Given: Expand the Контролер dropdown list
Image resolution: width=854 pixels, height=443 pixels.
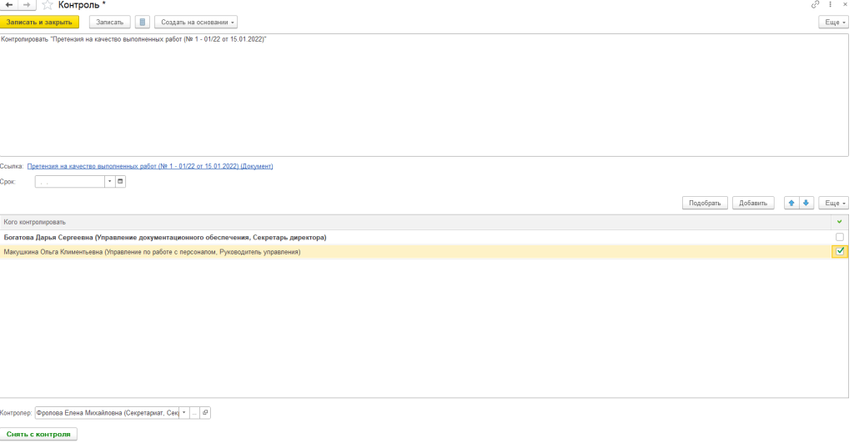Looking at the screenshot, I should click(183, 412).
